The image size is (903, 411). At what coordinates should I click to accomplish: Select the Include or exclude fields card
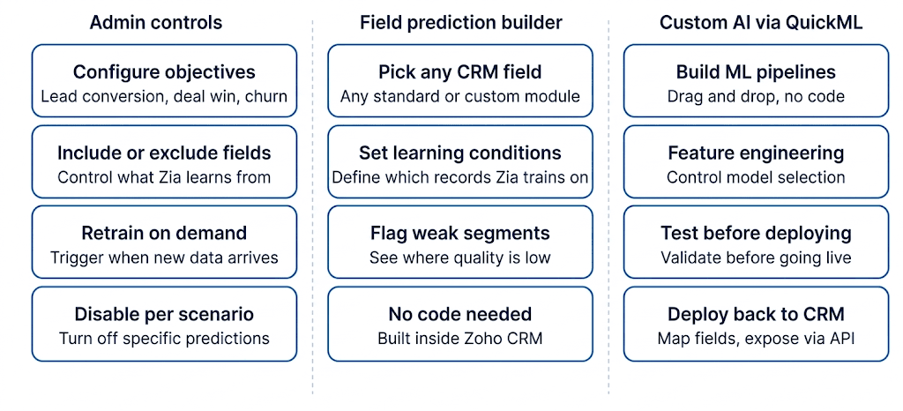[x=164, y=163]
